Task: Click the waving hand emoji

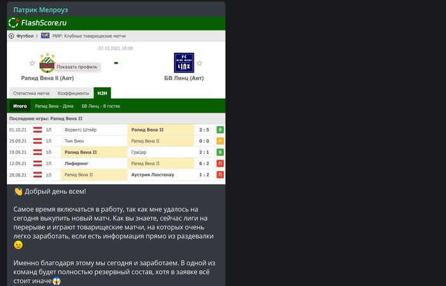Action: 18,191
